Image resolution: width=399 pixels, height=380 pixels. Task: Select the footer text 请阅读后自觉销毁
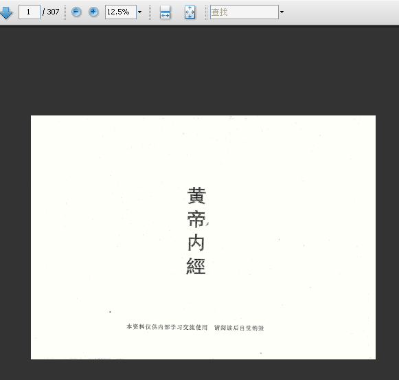(239, 328)
